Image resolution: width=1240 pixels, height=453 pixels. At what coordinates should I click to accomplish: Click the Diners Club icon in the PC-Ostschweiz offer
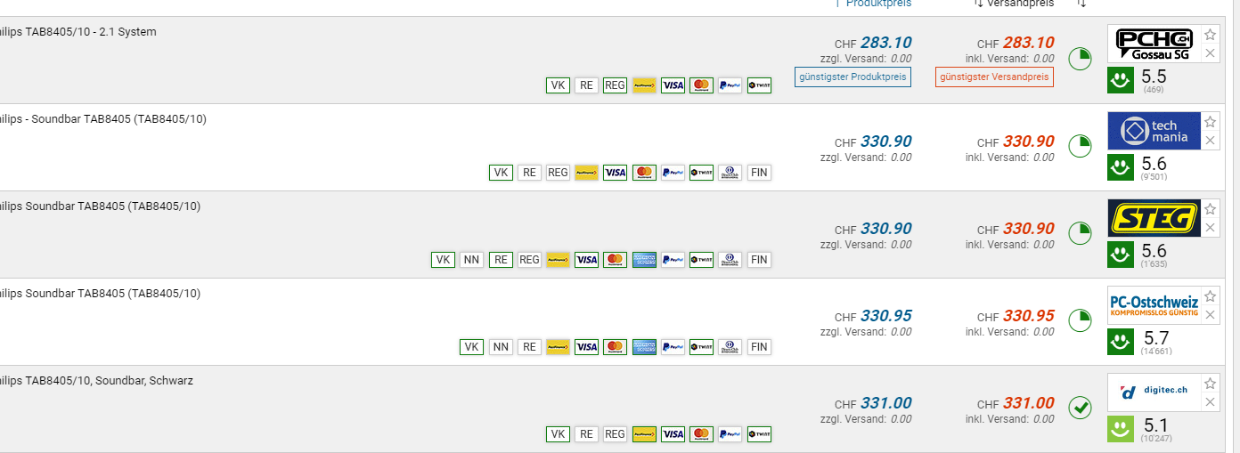tap(730, 347)
